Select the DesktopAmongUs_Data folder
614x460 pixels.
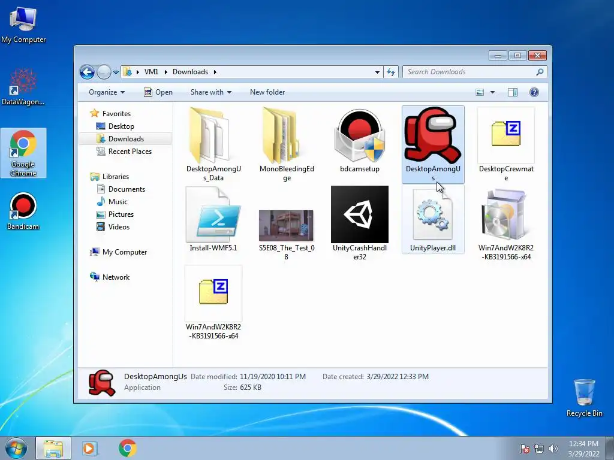click(x=213, y=144)
